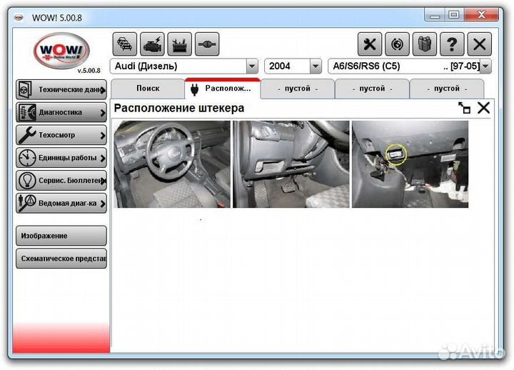This screenshot has height=370, width=514.
Task: Click the Изображение button
Action: 61,236
